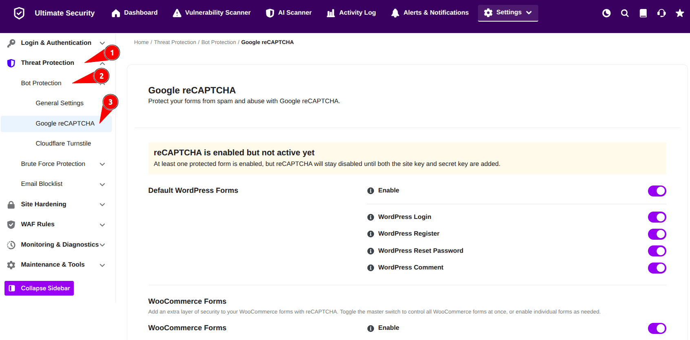Expand Brute Force Protection chevron
This screenshot has height=340, width=690.
tap(102, 164)
